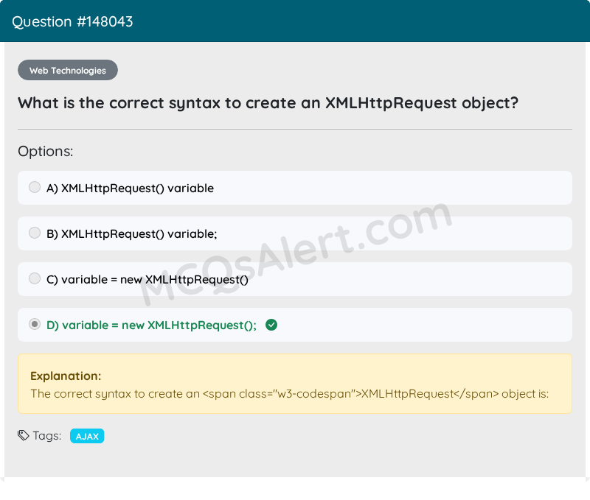Screen dimensions: 590x500
Task: Click the 'Explanation:' heading
Action: (x=66, y=376)
